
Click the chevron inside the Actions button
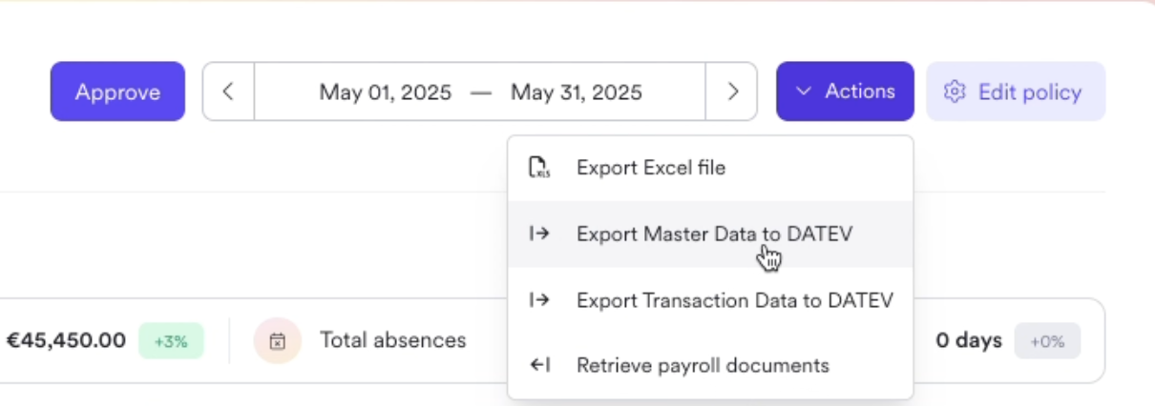tap(804, 91)
